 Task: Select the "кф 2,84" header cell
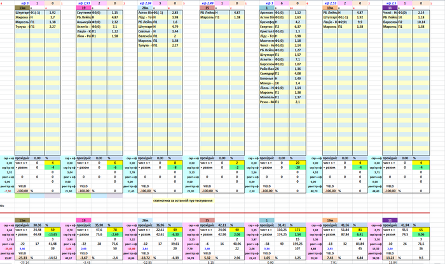pos(146,3)
